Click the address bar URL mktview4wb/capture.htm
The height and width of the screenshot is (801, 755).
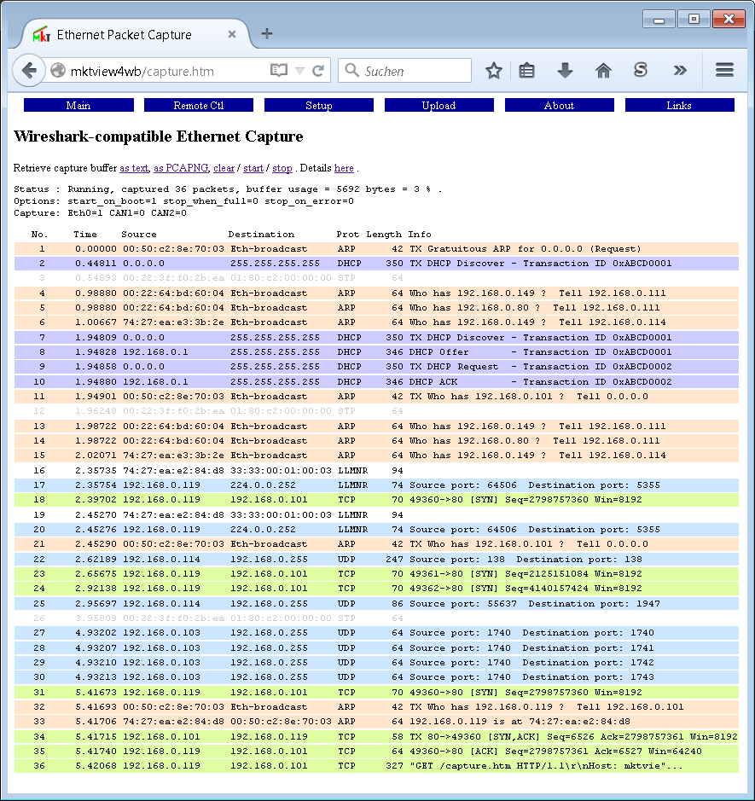[x=142, y=71]
